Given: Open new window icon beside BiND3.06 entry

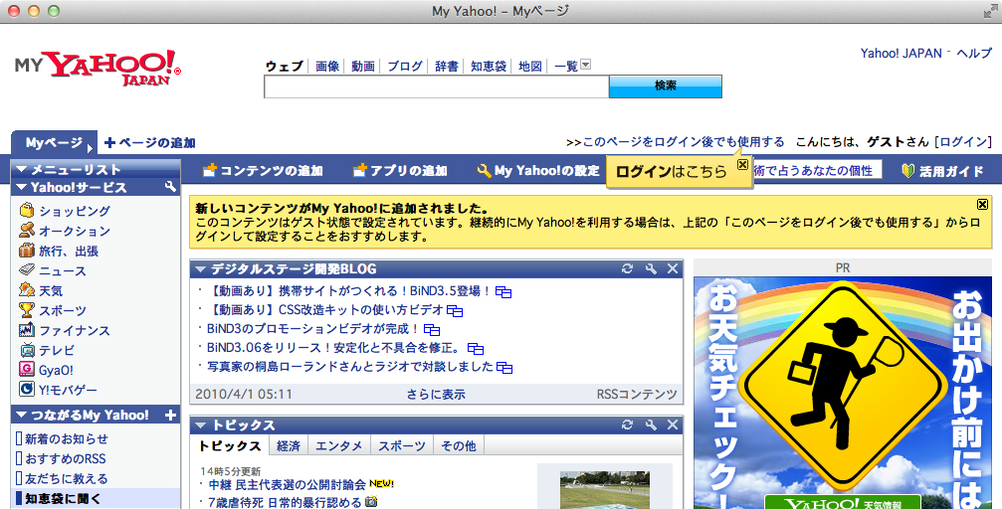Looking at the screenshot, I should (476, 349).
